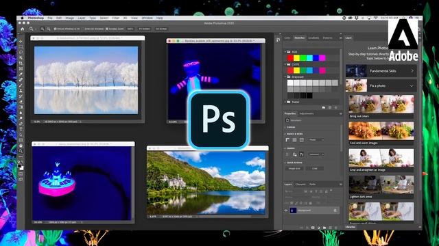This screenshot has width=439, height=246.
Task: Collapse the Fix a photo section
Action: (x=412, y=86)
